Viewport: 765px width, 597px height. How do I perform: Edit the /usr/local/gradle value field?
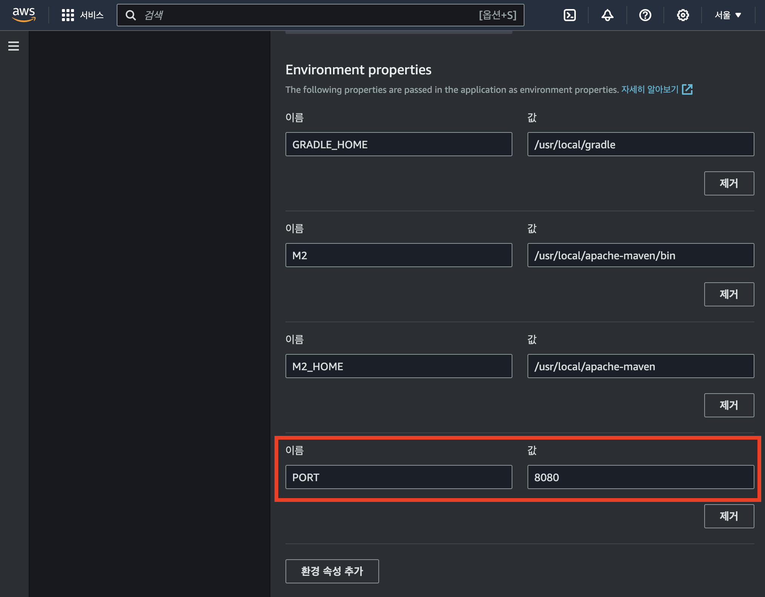point(641,144)
